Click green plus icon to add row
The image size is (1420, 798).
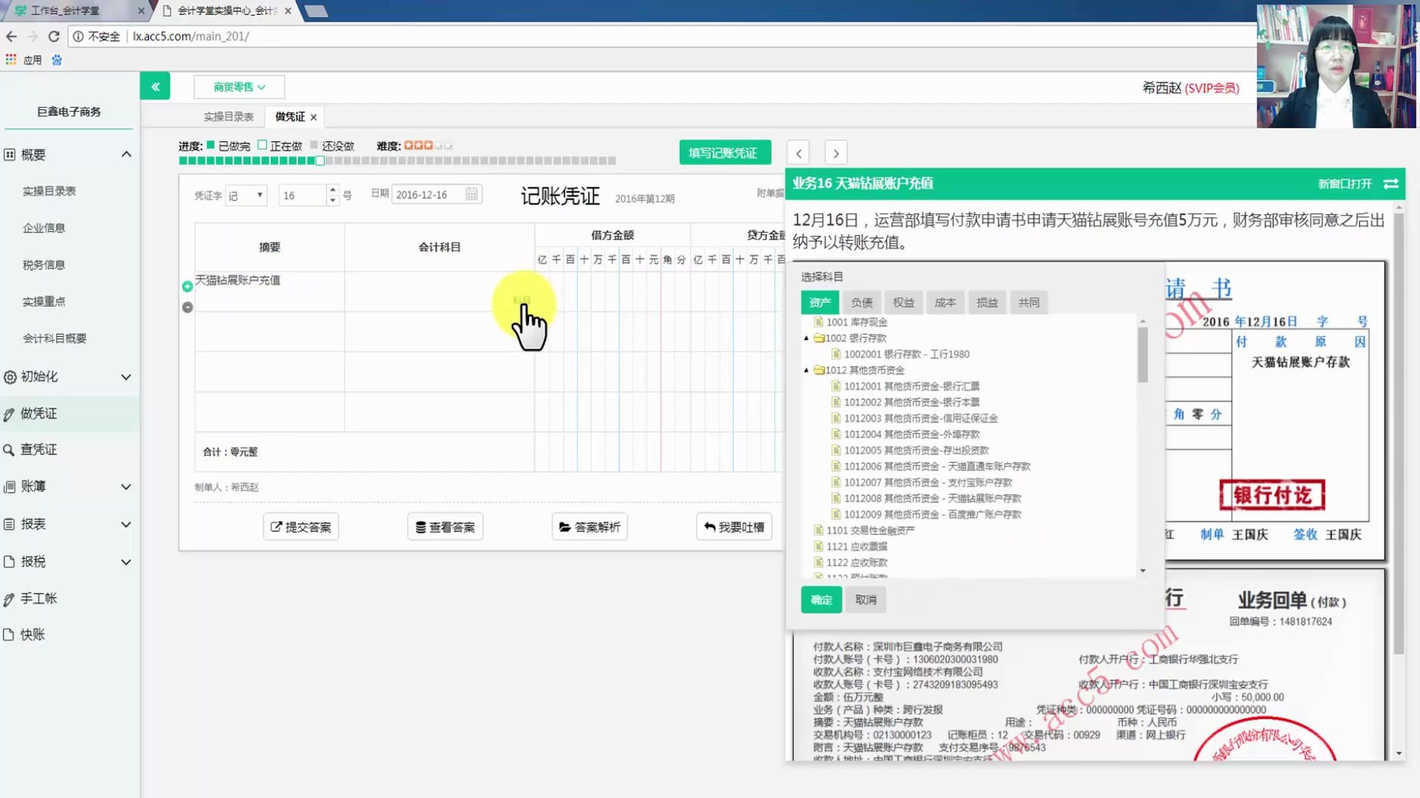pyautogui.click(x=187, y=287)
